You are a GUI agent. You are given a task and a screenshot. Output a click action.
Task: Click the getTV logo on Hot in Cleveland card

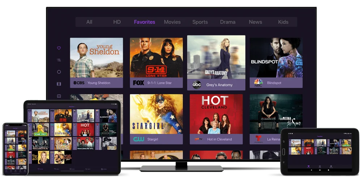coord(198,139)
